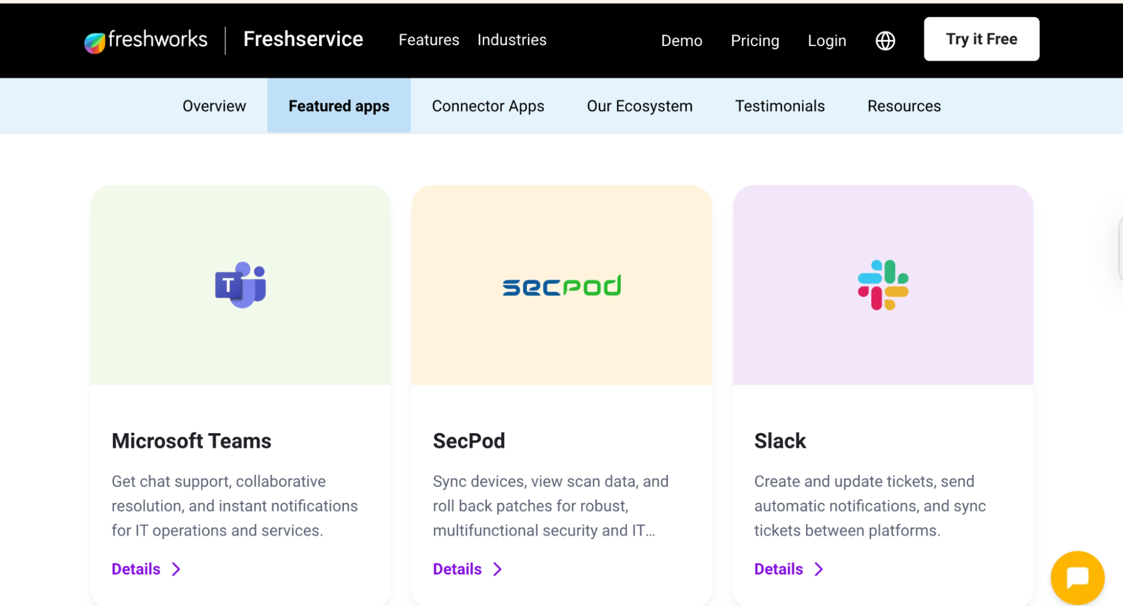Open the yellow chat widget

click(x=1077, y=577)
